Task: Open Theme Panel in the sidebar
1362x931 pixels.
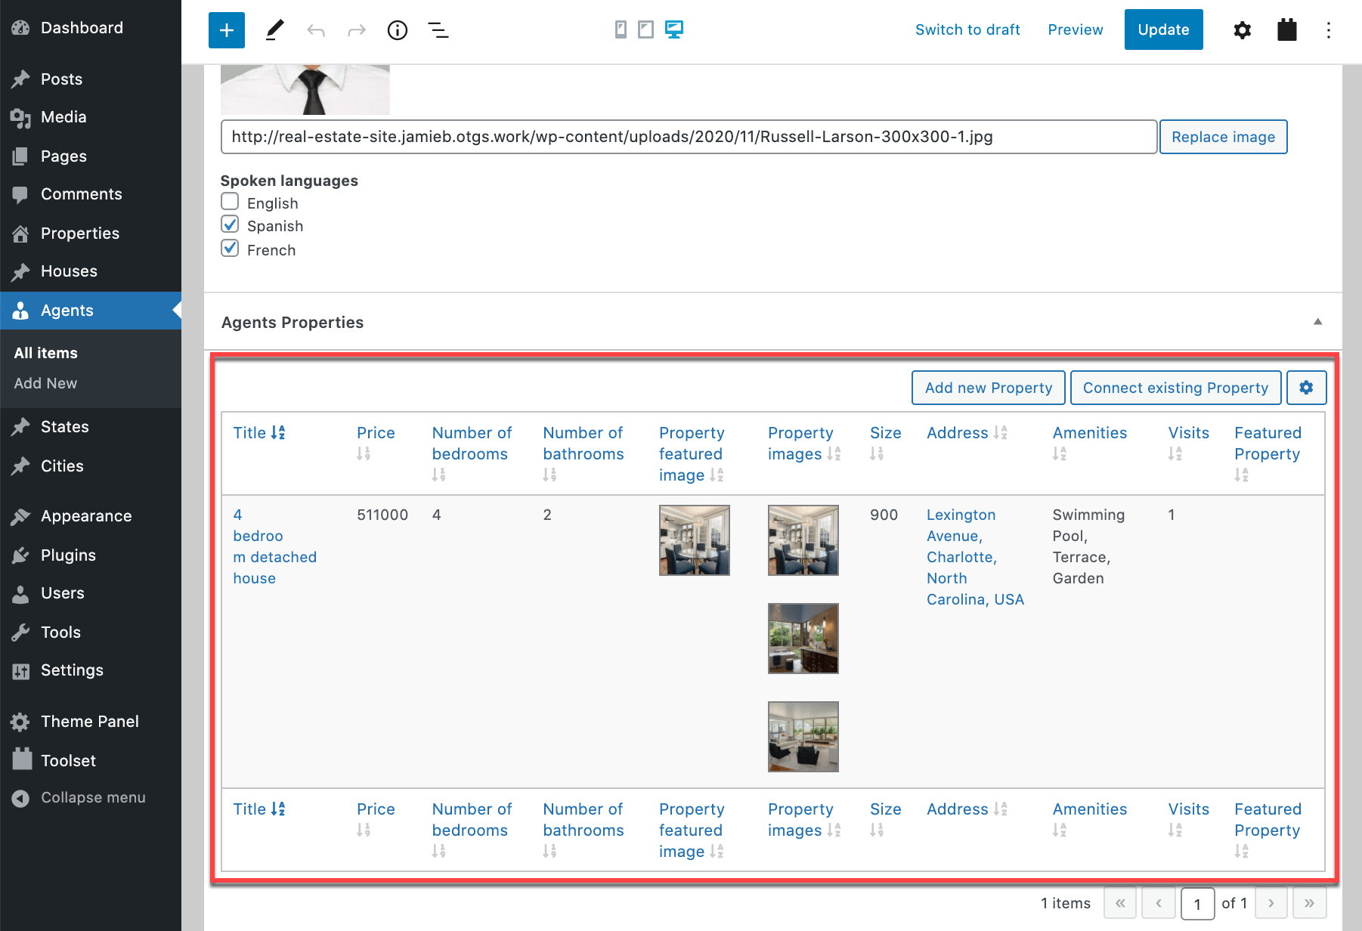Action: click(89, 722)
